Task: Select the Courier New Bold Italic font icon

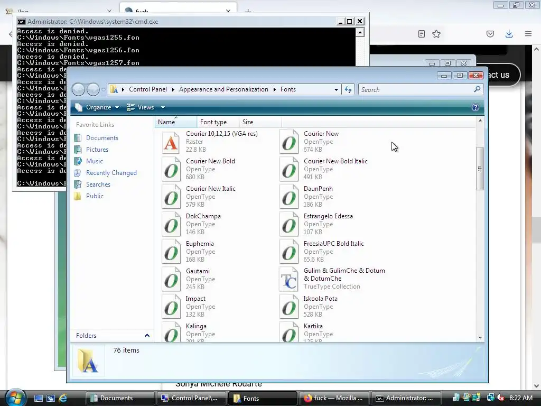Action: pyautogui.click(x=289, y=169)
